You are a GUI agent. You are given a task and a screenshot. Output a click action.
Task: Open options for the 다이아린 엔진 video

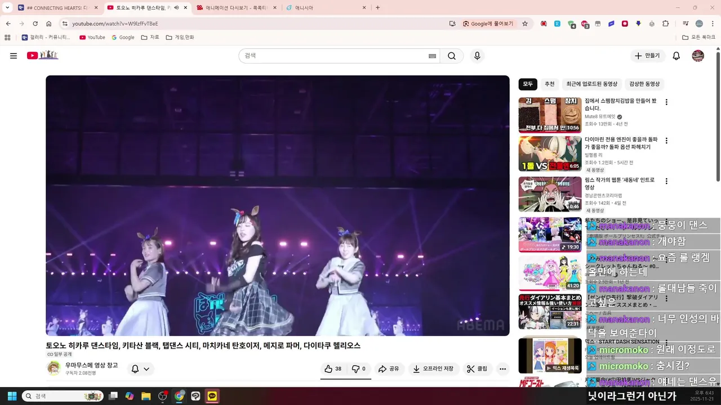coord(666,141)
